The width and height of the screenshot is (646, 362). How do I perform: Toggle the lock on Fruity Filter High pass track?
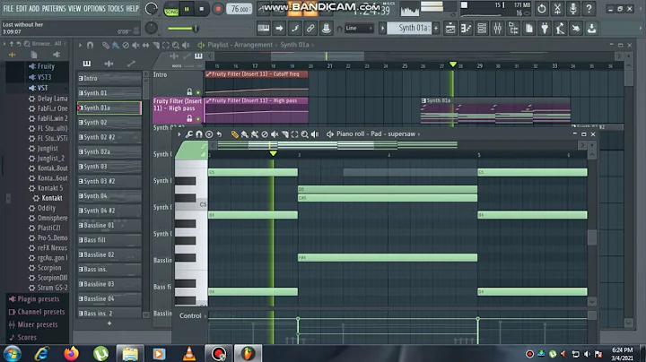point(189,118)
